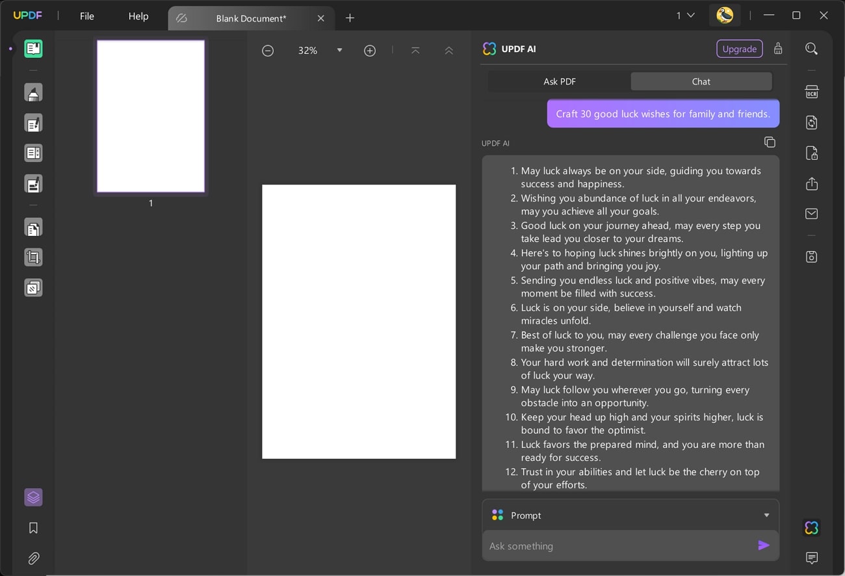Click the Upgrade button

tap(739, 49)
